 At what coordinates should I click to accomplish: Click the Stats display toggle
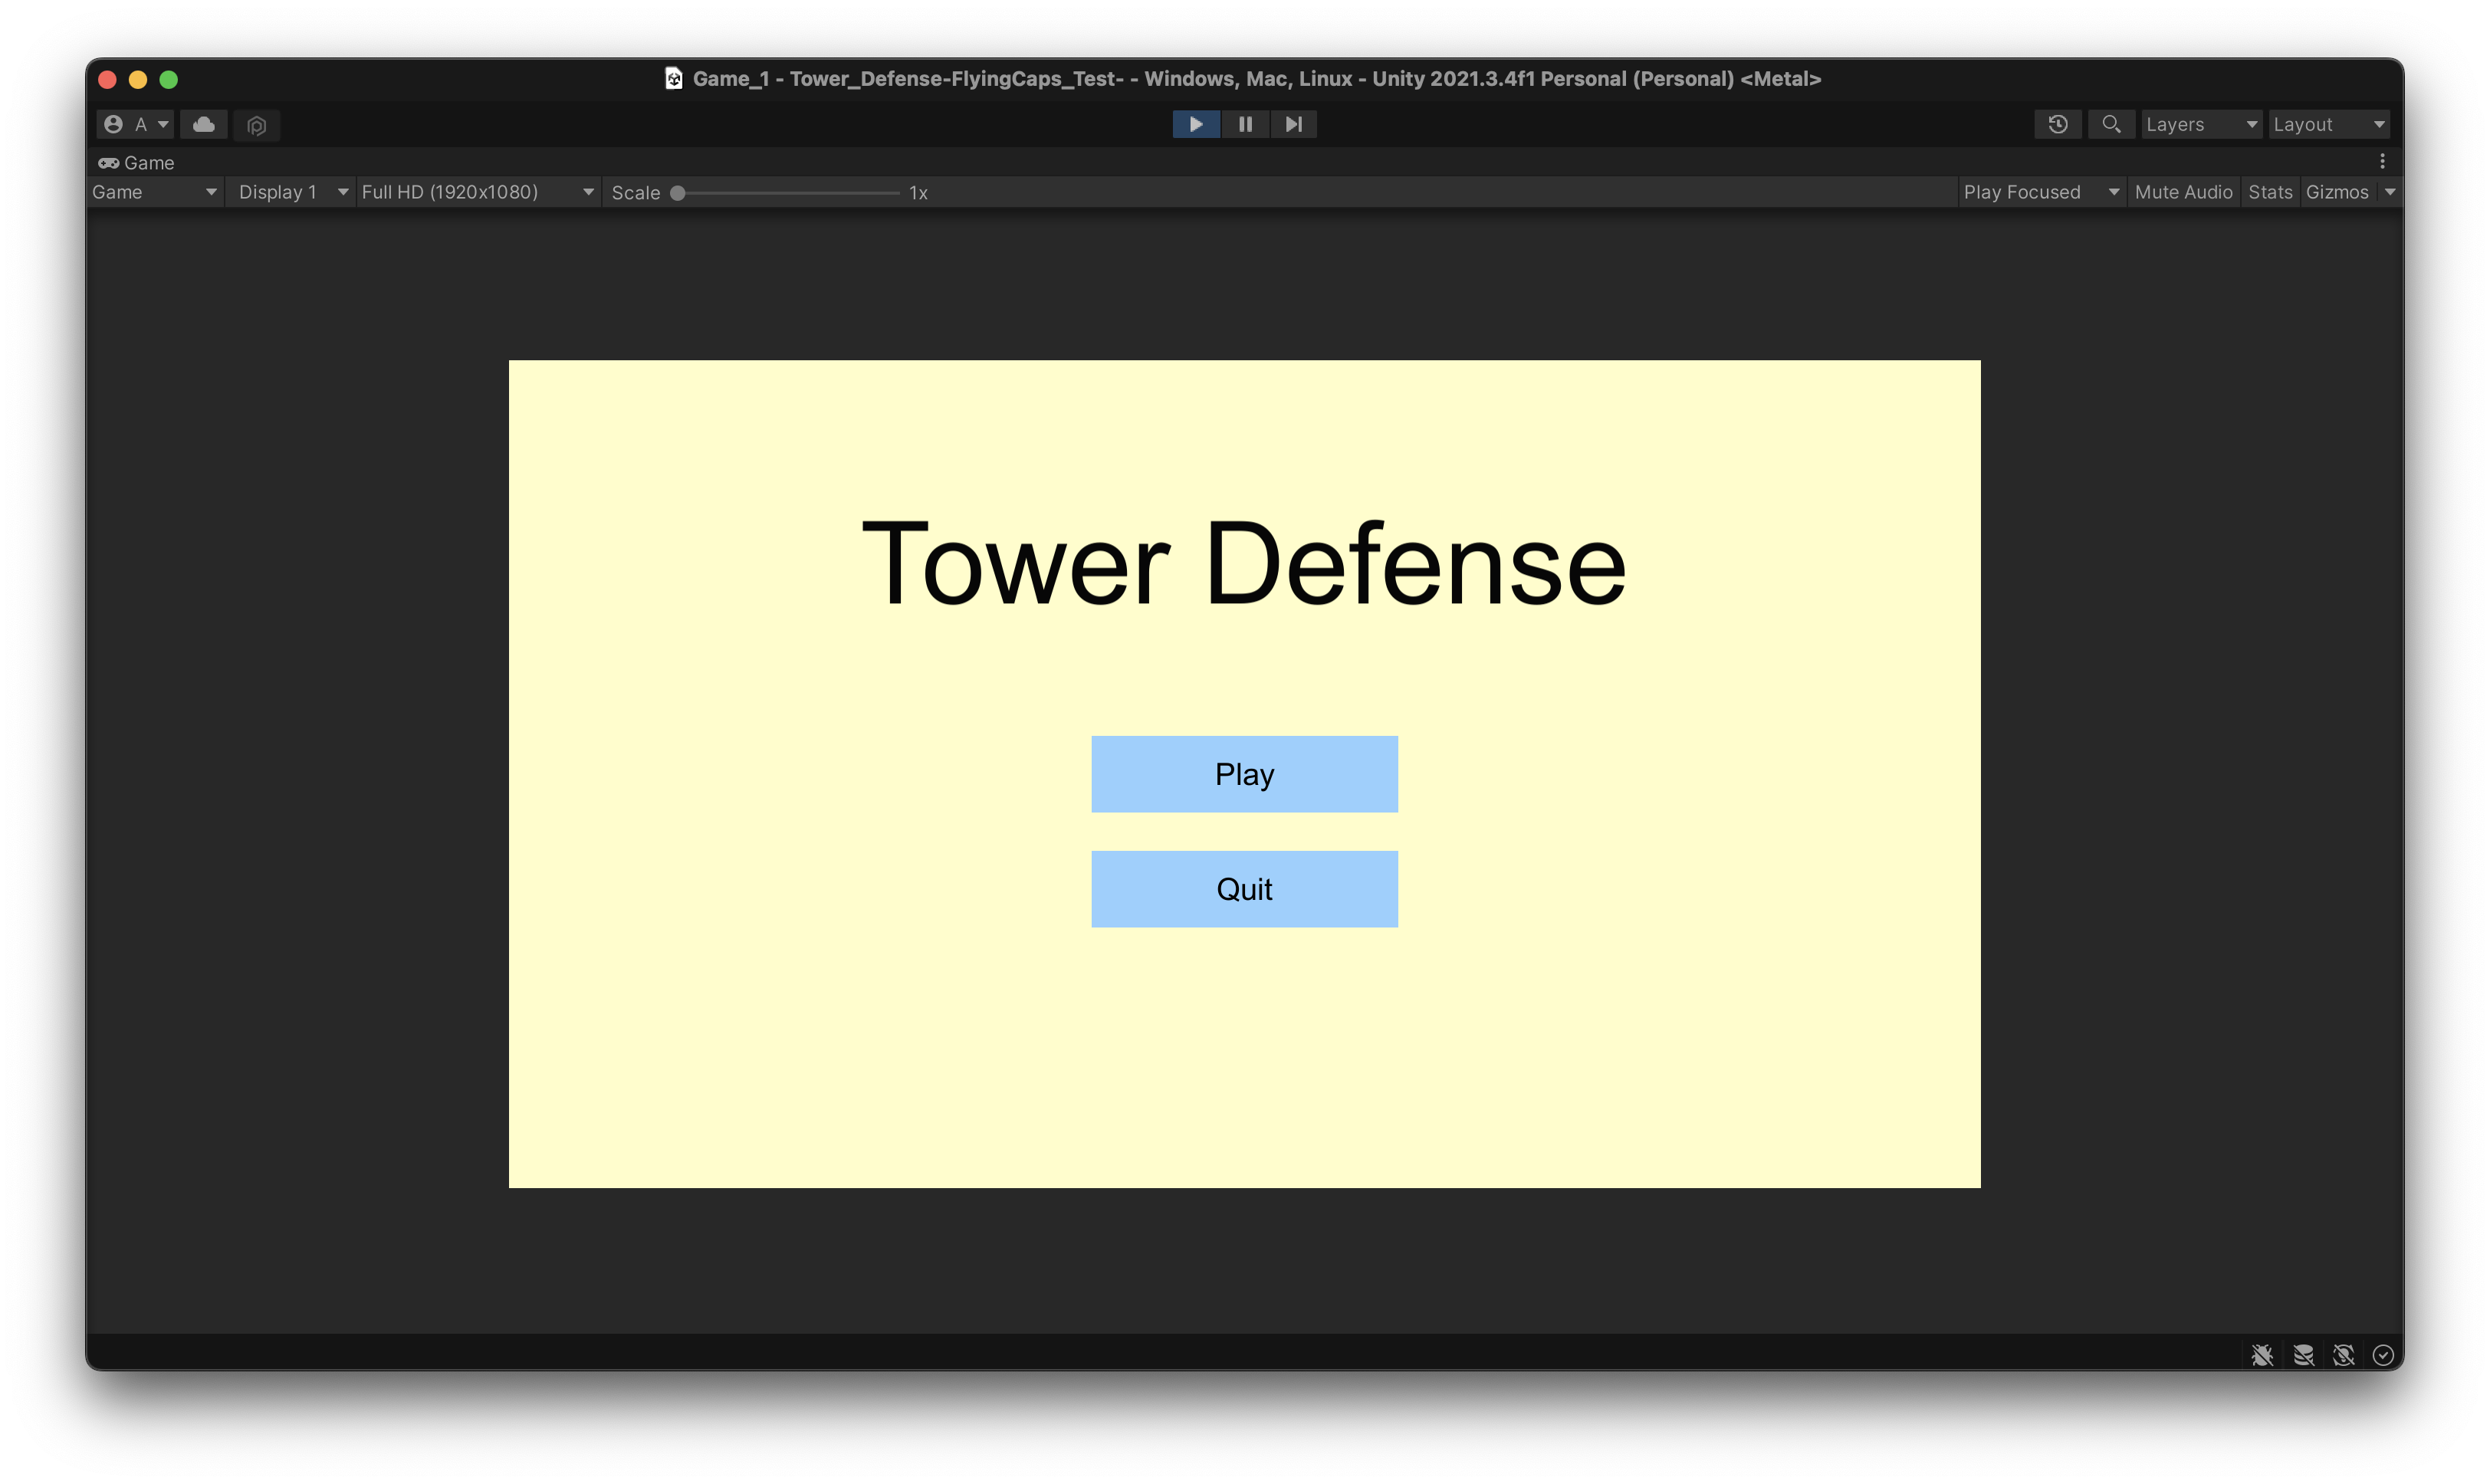coord(2270,191)
